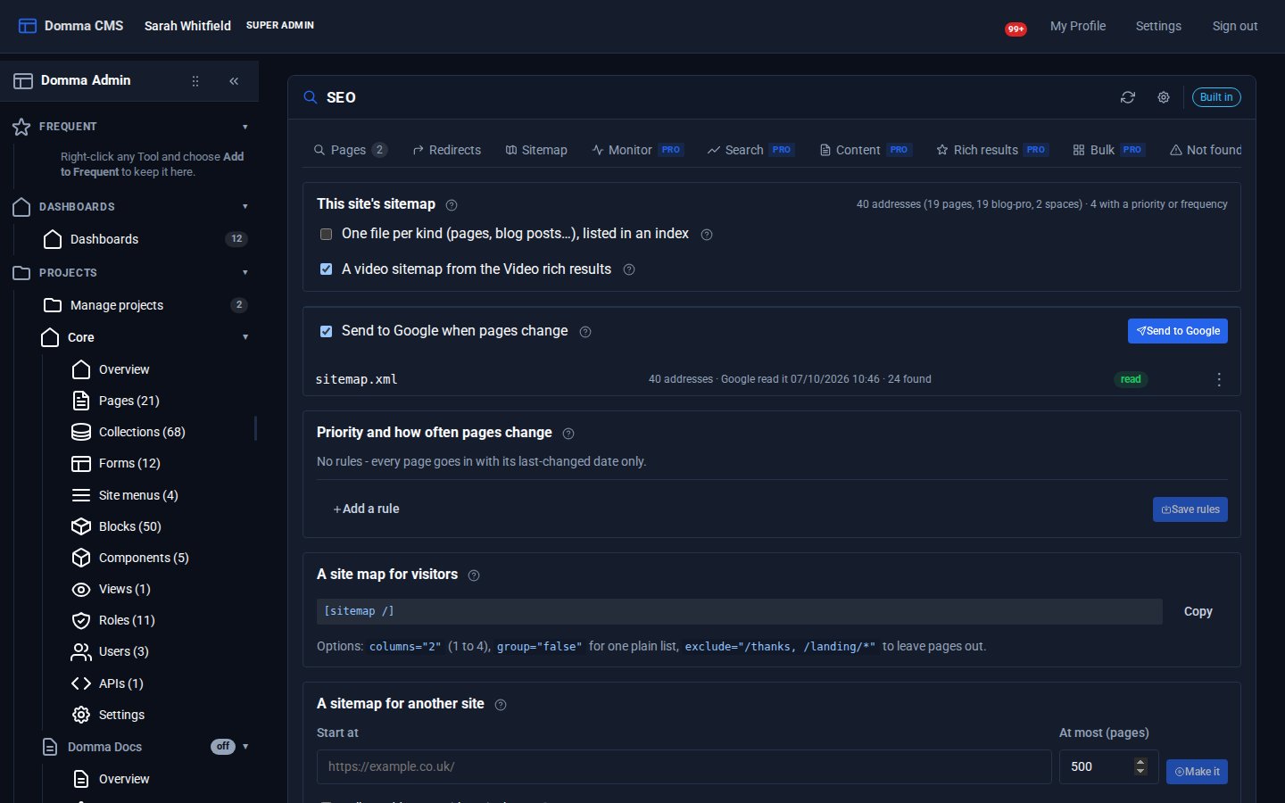Viewport: 1285px width, 803px height.
Task: Click the Make it button
Action: click(1197, 772)
